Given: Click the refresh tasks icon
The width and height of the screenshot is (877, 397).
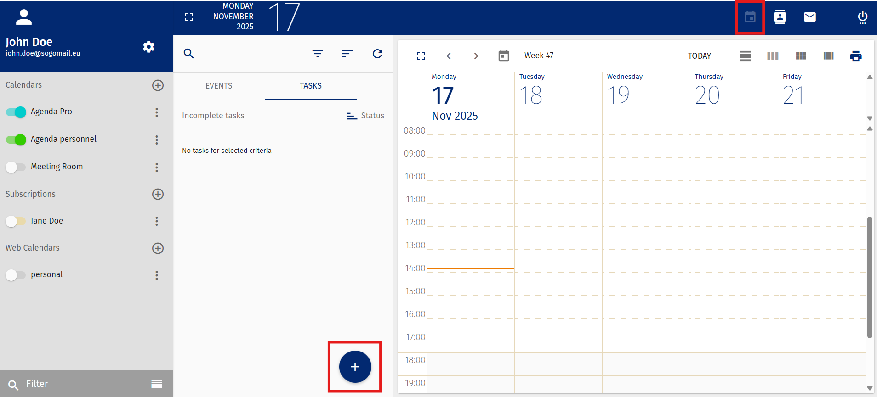Looking at the screenshot, I should 377,54.
